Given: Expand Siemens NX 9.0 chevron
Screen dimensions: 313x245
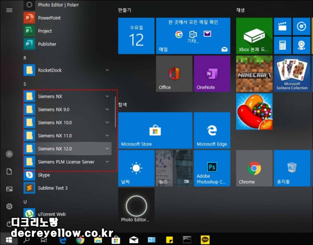Looking at the screenshot, I should click(107, 109).
